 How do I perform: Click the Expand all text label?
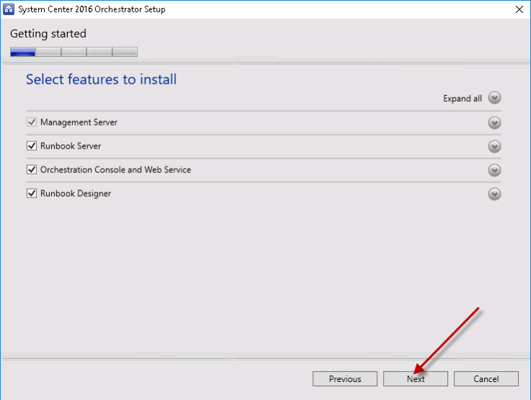[462, 99]
